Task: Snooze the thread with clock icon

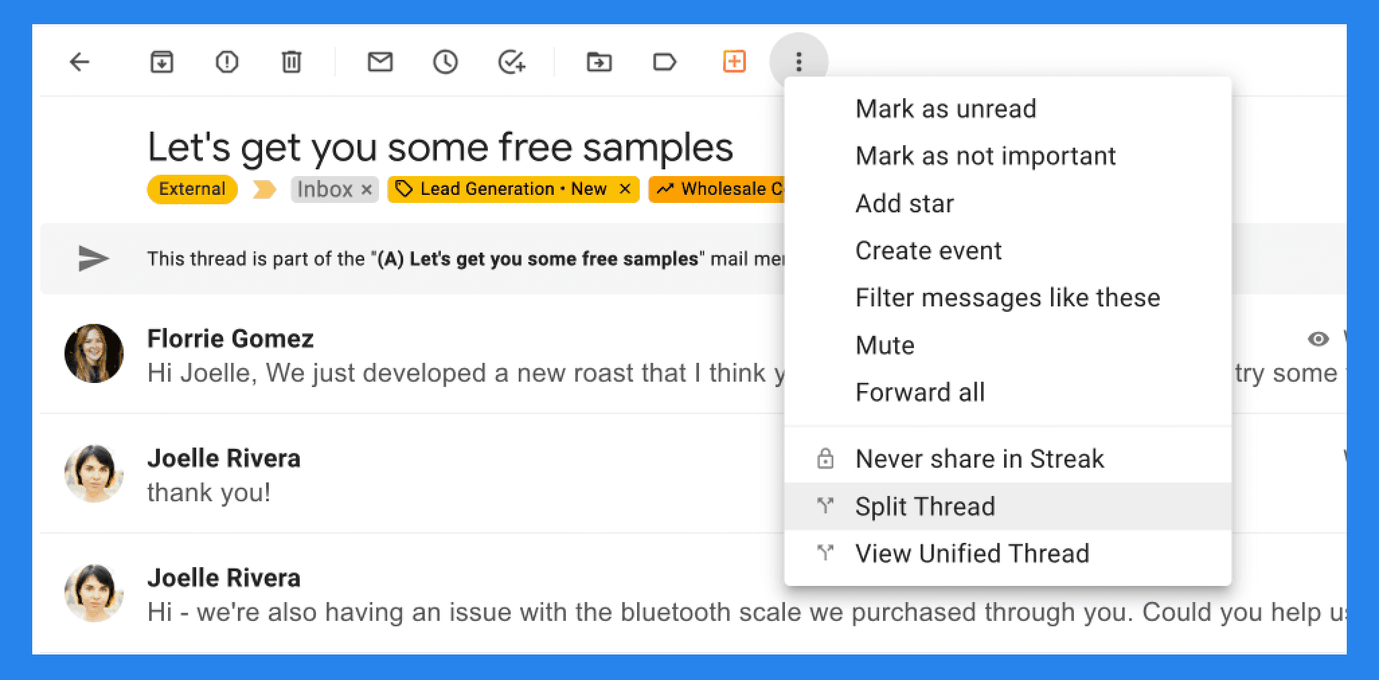Action: coord(446,62)
